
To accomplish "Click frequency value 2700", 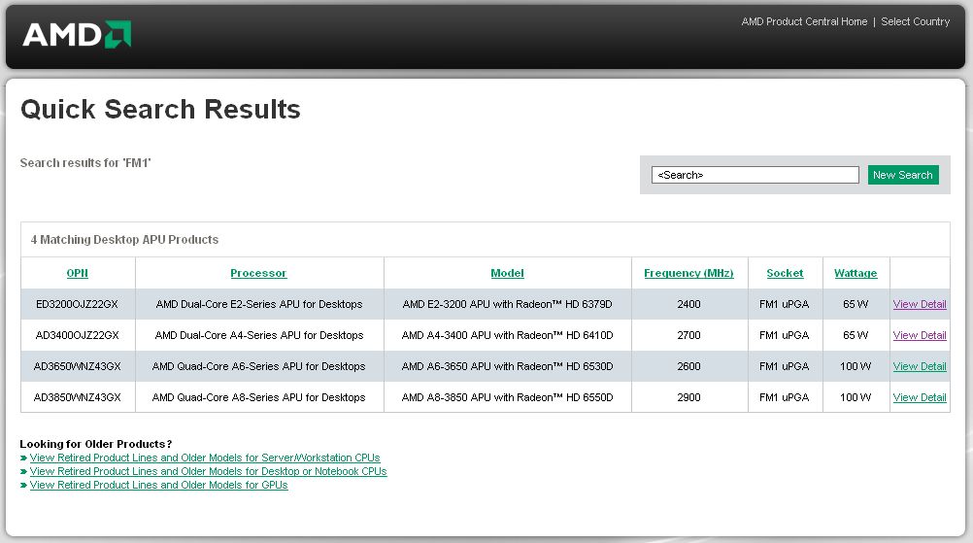I will point(688,335).
